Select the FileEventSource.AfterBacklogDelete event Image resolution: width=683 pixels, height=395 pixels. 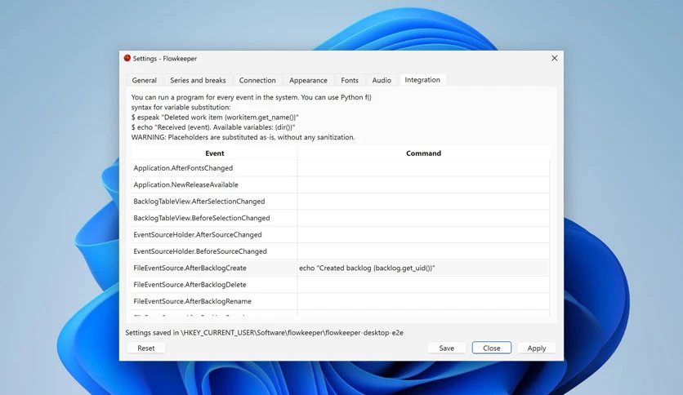[214, 285]
